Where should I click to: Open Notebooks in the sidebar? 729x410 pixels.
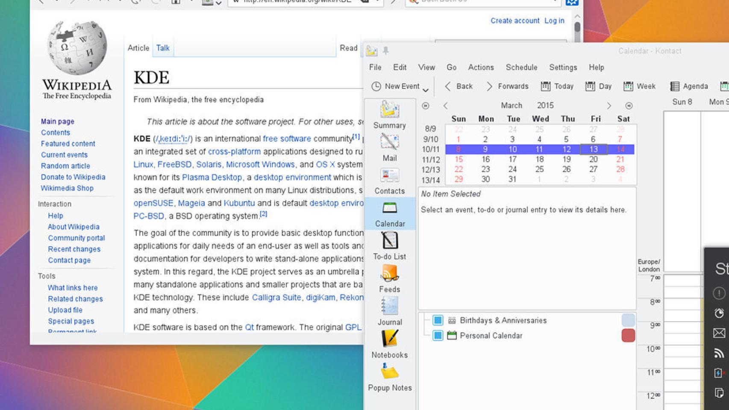coord(389,344)
